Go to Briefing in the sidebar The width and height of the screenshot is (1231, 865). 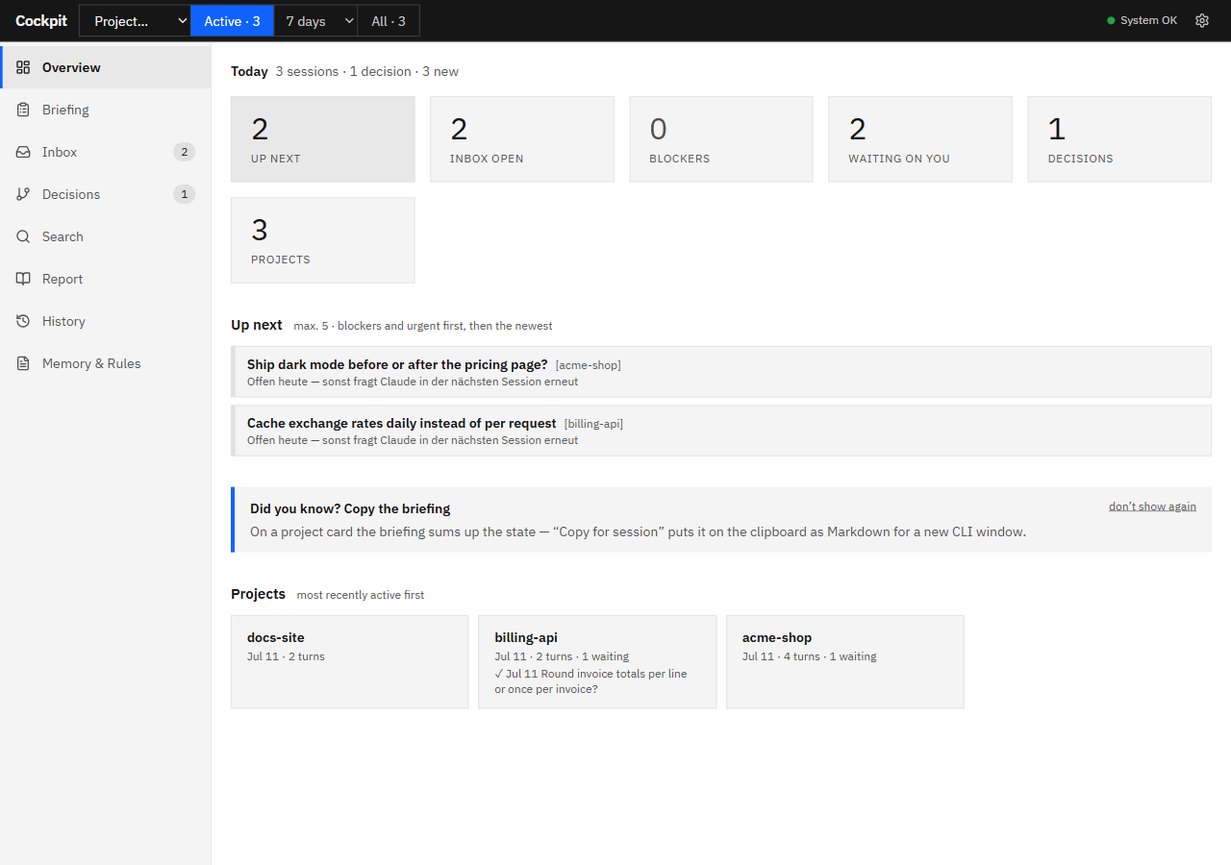tap(106, 110)
